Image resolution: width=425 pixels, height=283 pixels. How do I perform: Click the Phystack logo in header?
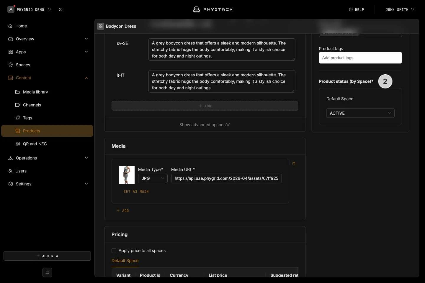click(x=212, y=9)
